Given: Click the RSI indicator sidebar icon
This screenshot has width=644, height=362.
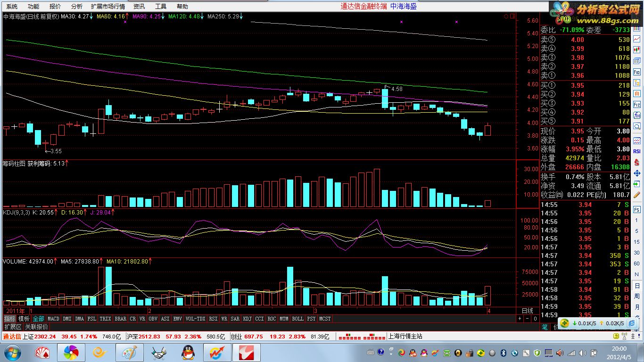Looking at the screenshot, I should (637, 151).
